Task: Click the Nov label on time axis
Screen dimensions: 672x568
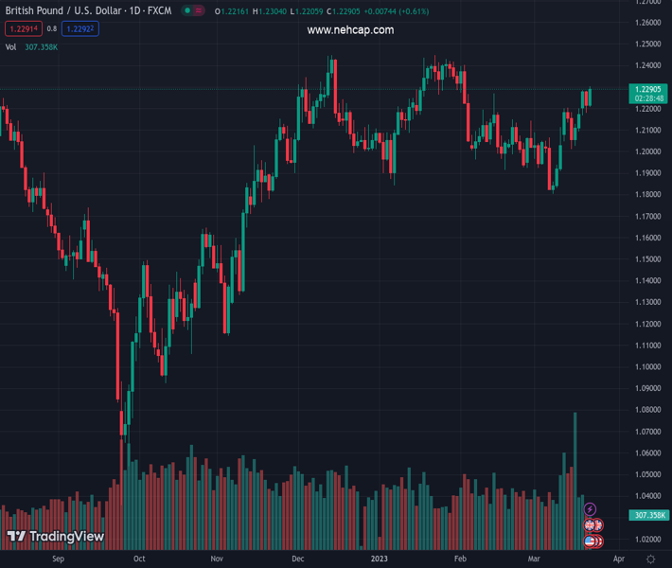Action: [217, 559]
